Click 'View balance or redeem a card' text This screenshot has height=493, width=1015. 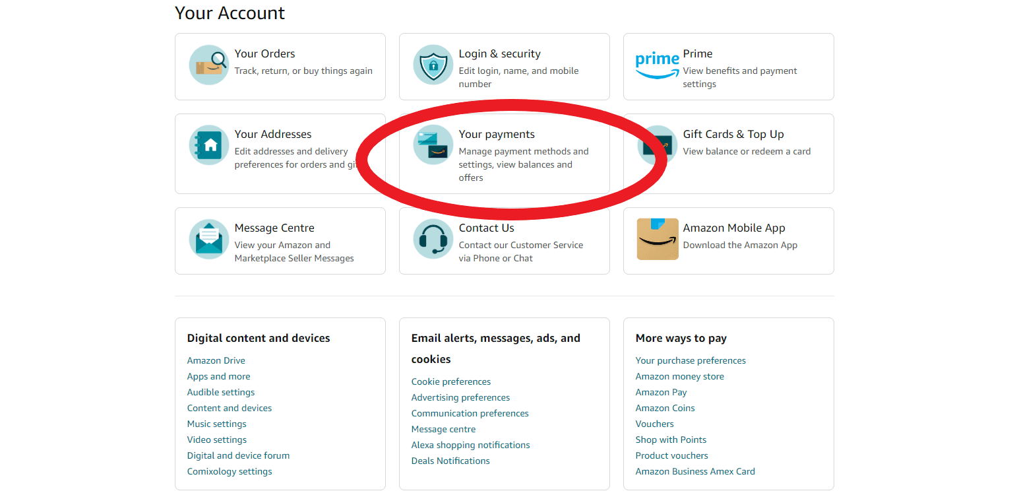[x=747, y=151]
